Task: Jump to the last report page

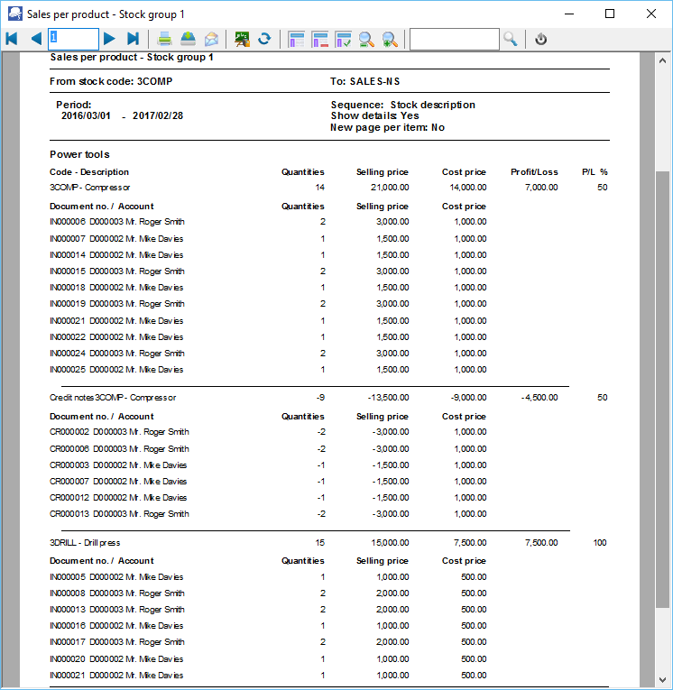Action: click(x=133, y=39)
